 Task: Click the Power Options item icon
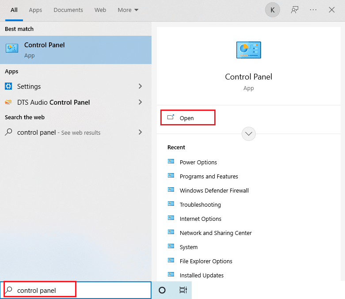pos(171,162)
